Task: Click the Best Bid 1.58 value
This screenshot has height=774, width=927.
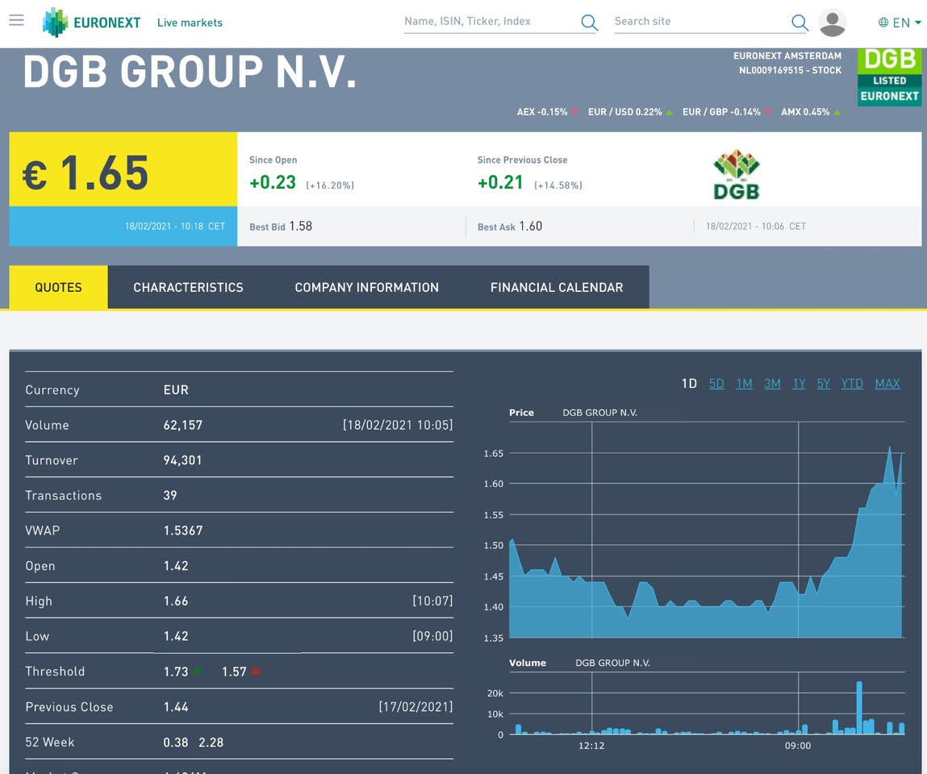Action: click(x=300, y=227)
